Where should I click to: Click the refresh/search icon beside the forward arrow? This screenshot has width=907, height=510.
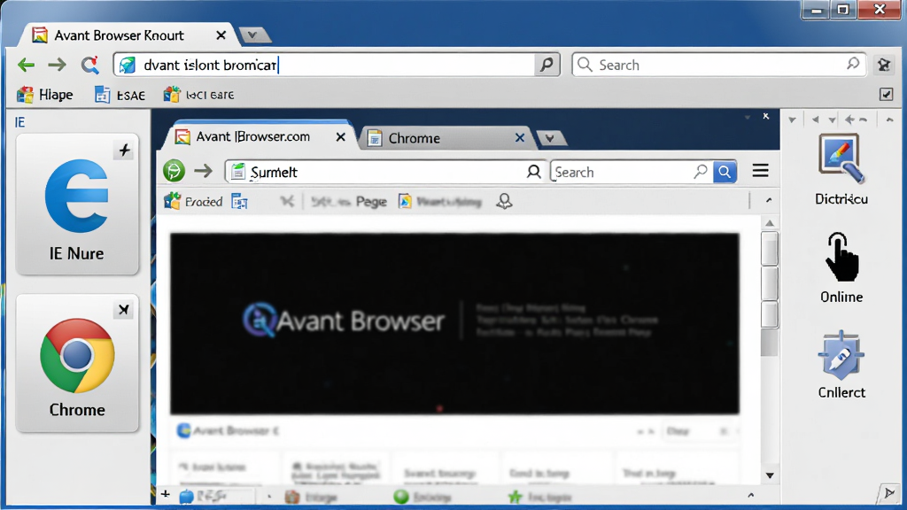[x=89, y=65]
